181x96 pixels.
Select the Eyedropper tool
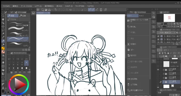click(x=3, y=37)
